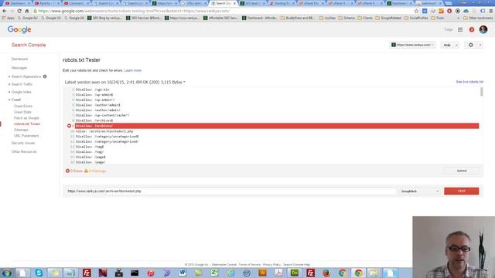
Task: Select the highlighted Disallow: /archives/ line
Action: (277, 126)
